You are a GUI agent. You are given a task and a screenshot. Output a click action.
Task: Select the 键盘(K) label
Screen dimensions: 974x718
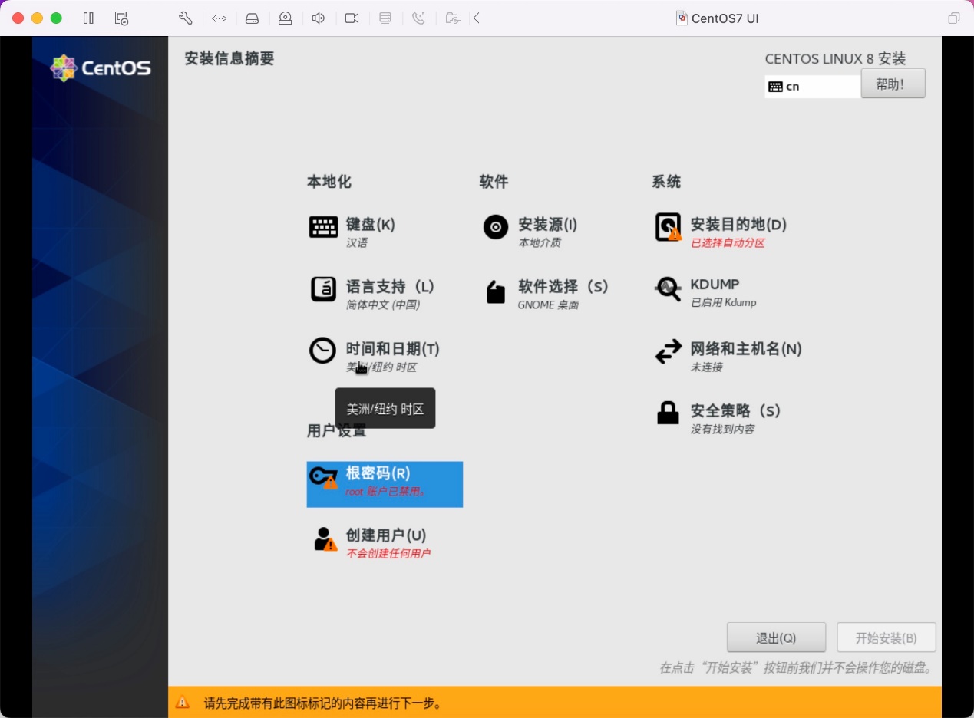pos(371,224)
